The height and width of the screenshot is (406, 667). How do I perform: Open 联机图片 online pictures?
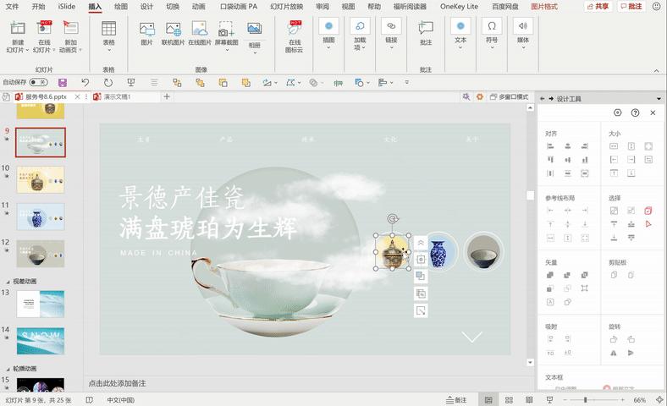[174, 29]
